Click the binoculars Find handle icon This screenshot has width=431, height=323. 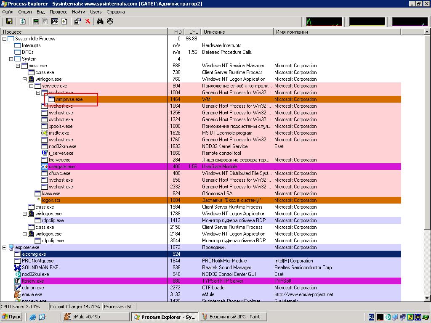[x=100, y=21]
